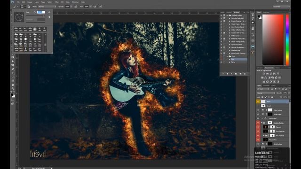Hide the top selected layer via eye icon
Screen dimensions: 301x169
click(x=258, y=101)
